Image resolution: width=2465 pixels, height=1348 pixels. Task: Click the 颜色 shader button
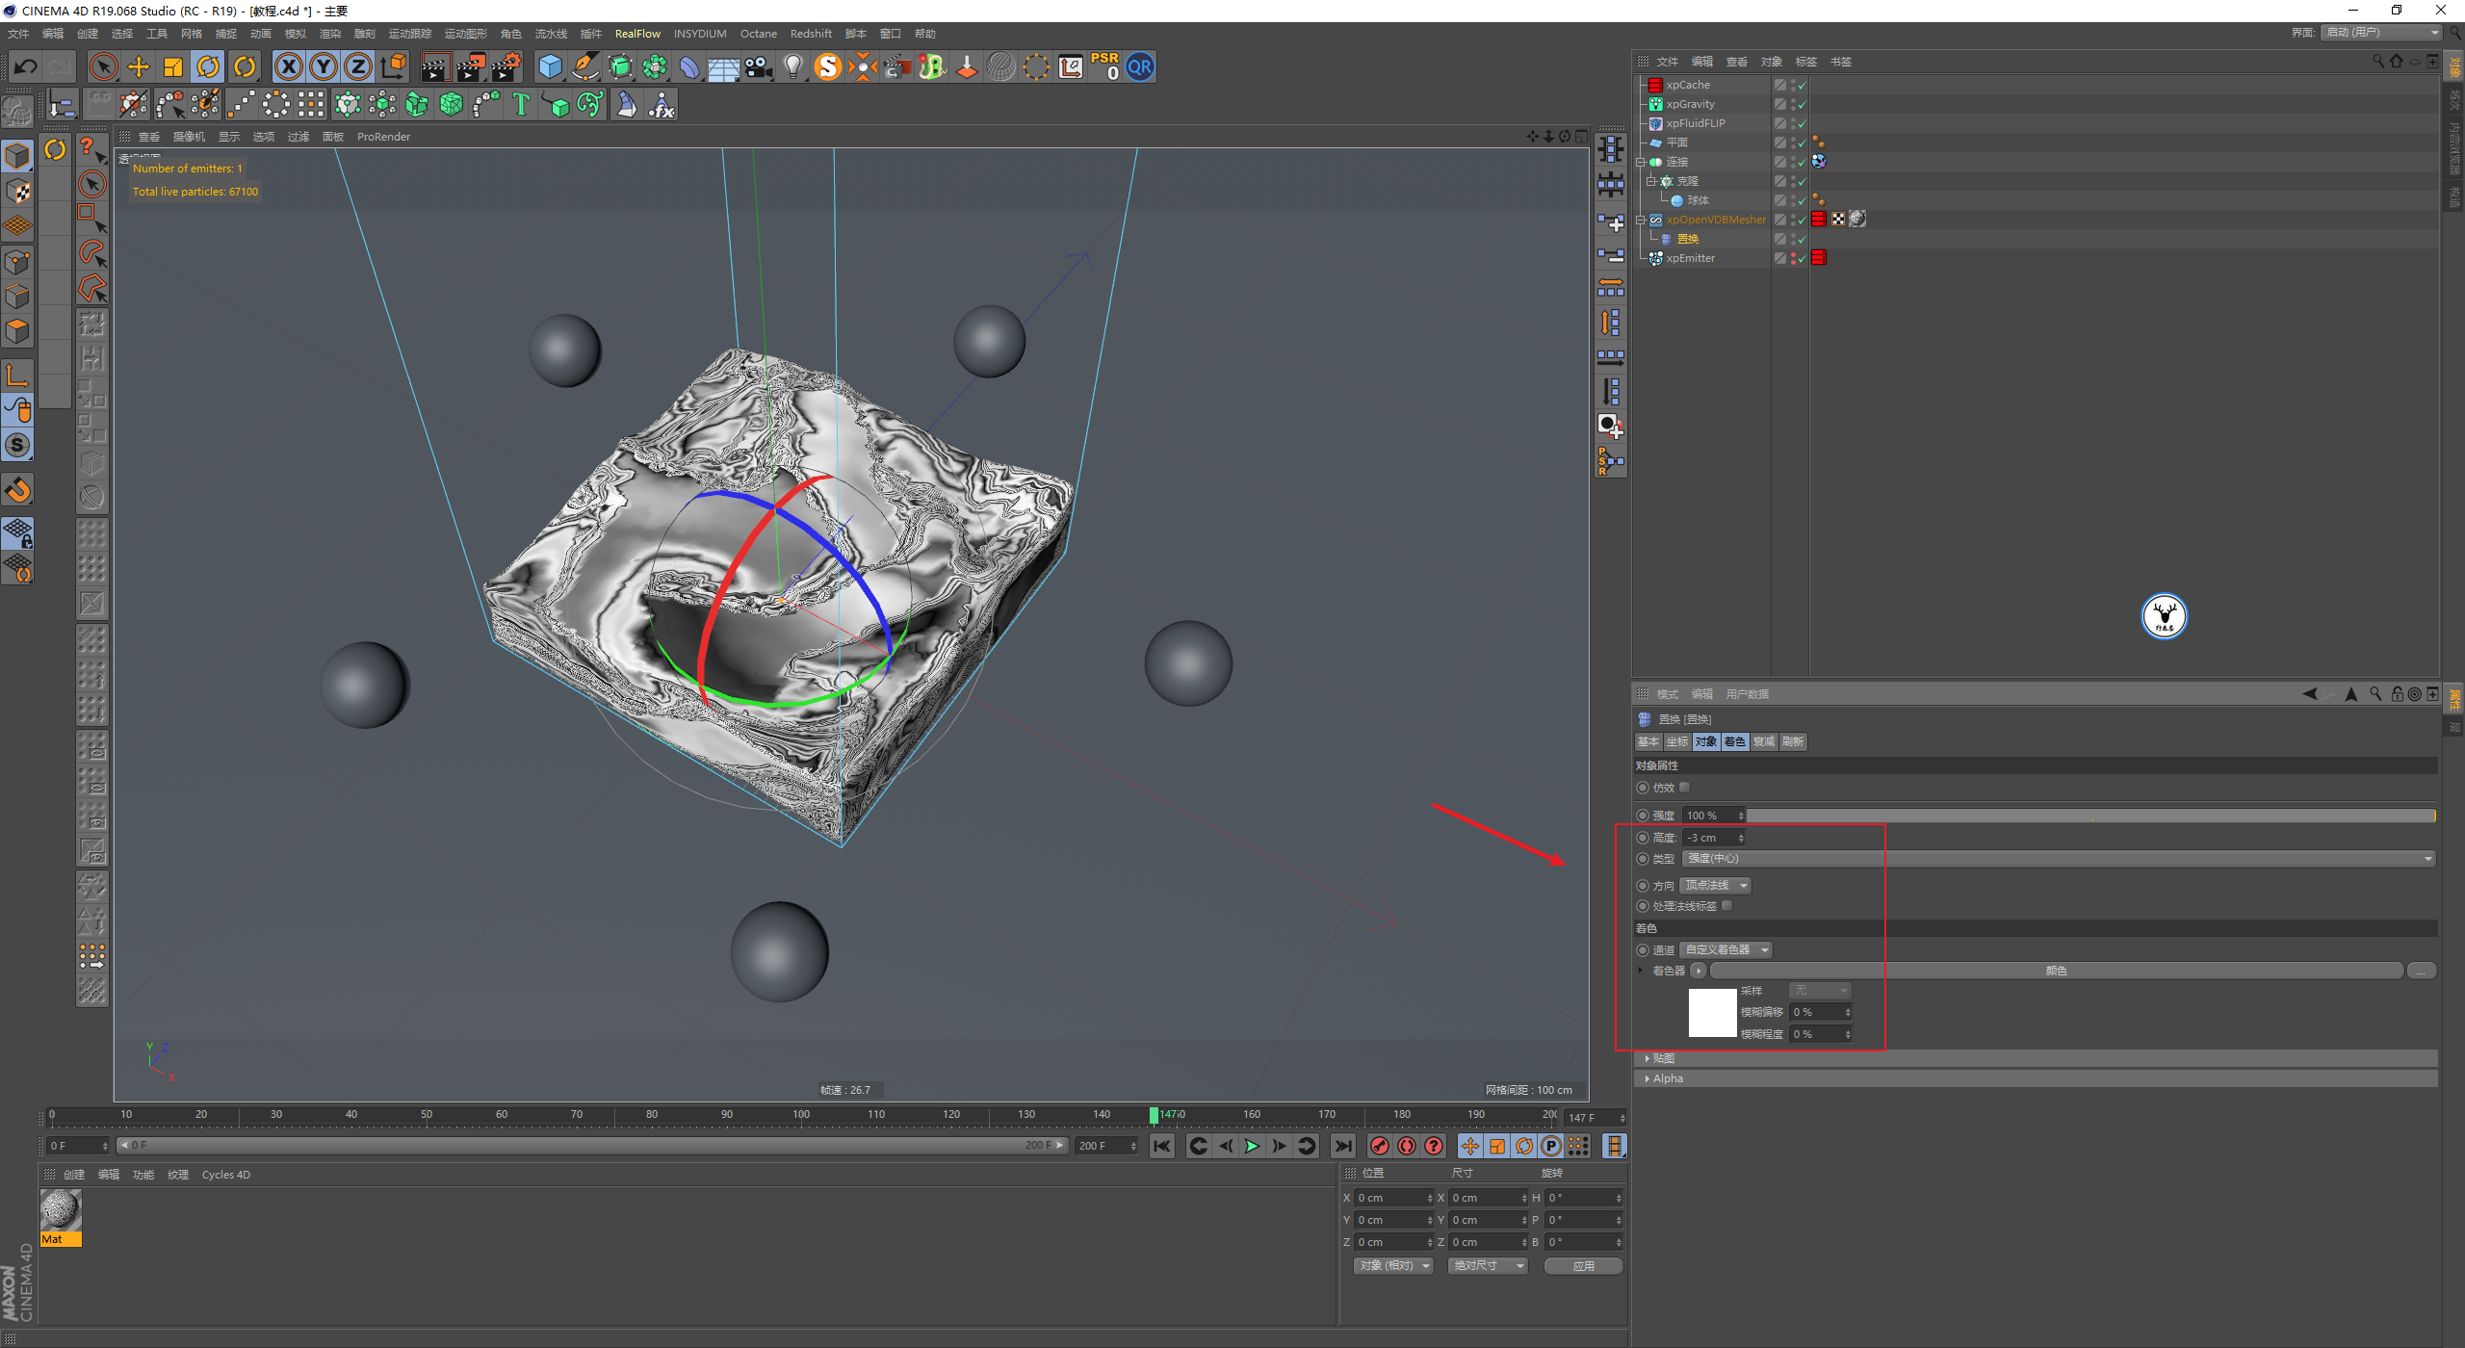(x=2056, y=971)
